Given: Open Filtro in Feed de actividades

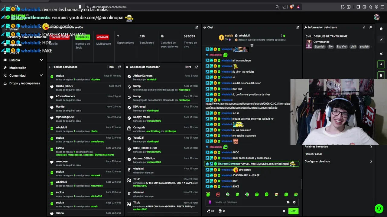Looking at the screenshot, I should tap(110, 67).
